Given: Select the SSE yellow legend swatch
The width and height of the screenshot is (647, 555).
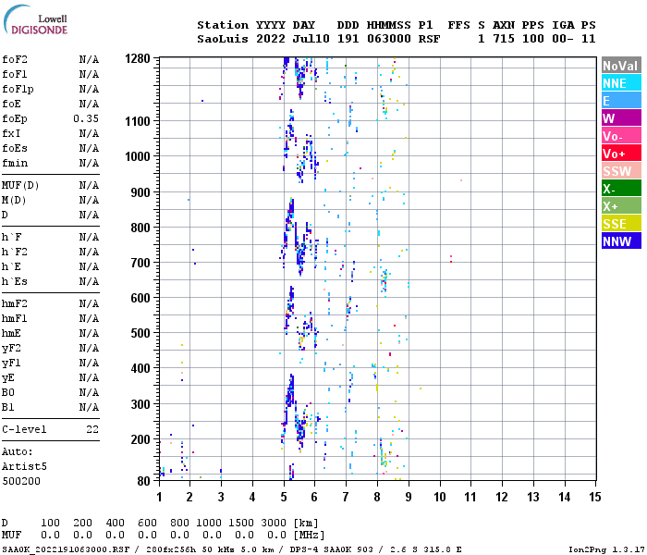Looking at the screenshot, I should click(x=621, y=224).
